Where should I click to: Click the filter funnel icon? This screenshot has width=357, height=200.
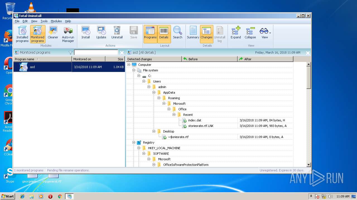coord(71,52)
